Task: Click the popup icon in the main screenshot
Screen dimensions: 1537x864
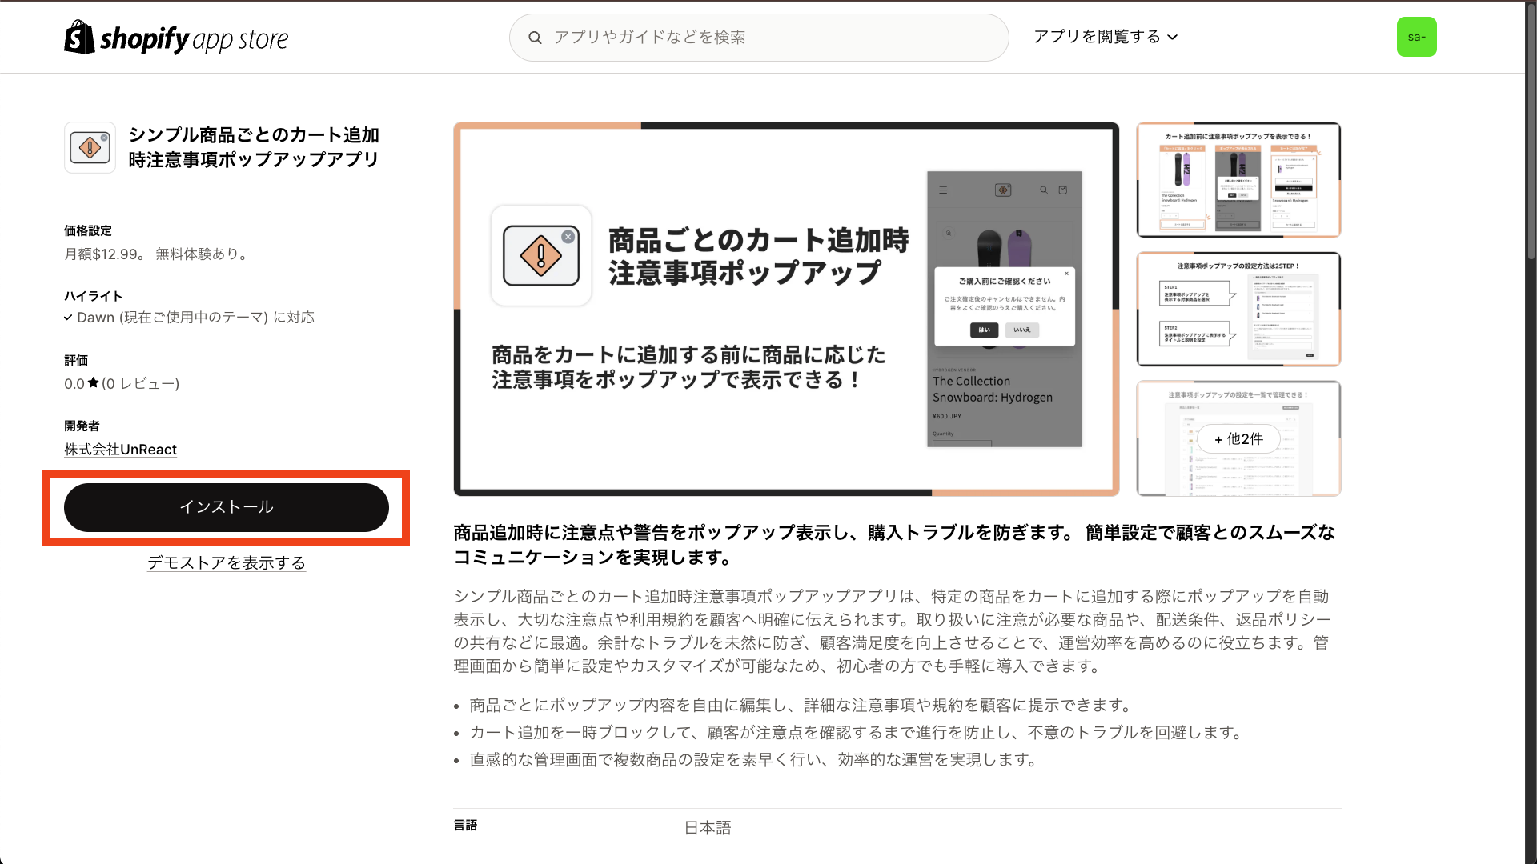Action: click(x=541, y=255)
